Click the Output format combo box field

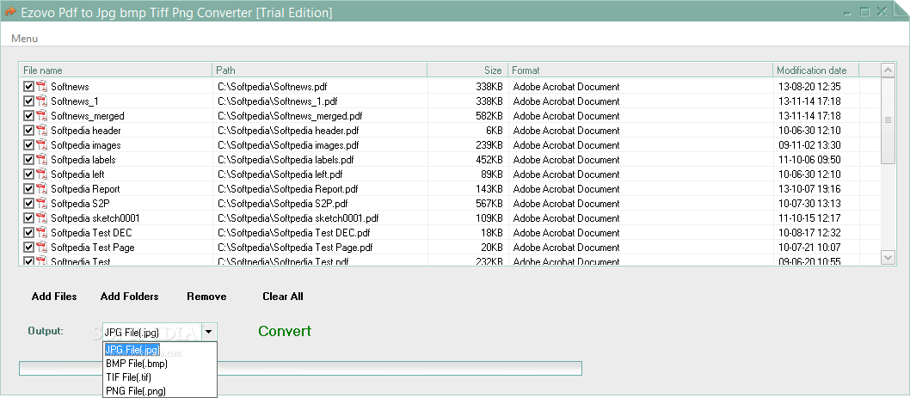[160, 332]
